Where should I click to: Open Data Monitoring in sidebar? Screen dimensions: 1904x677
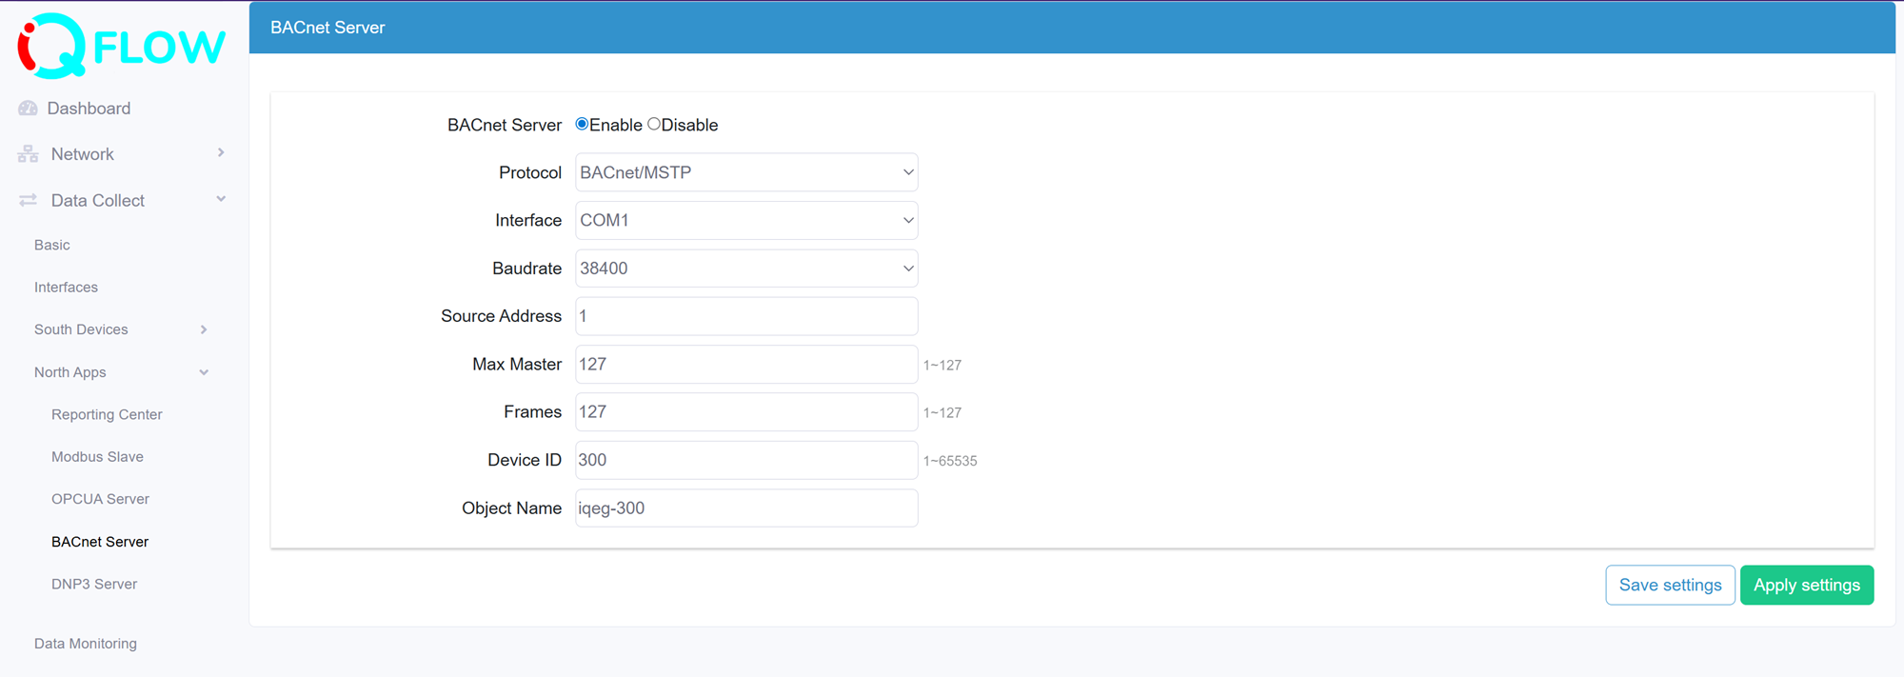tap(86, 644)
